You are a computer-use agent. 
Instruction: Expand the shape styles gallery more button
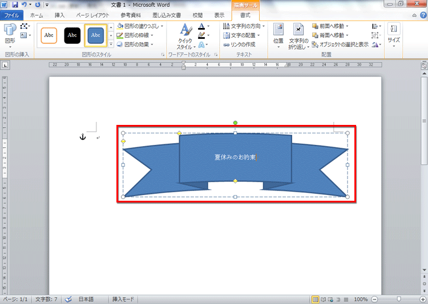click(x=111, y=44)
